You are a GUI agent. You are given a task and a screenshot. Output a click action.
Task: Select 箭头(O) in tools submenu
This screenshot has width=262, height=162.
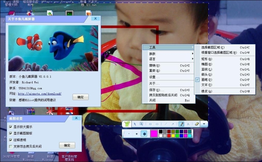pyautogui.click(x=225, y=75)
